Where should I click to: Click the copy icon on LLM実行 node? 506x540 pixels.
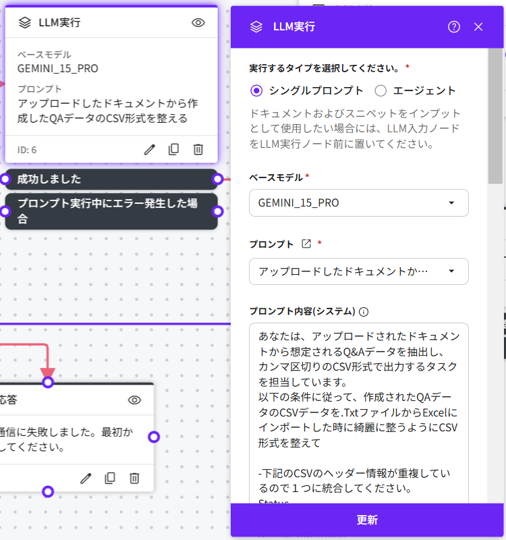pyautogui.click(x=174, y=149)
